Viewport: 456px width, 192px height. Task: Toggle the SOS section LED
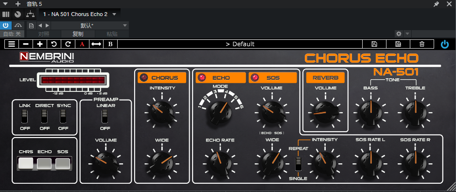(255, 78)
